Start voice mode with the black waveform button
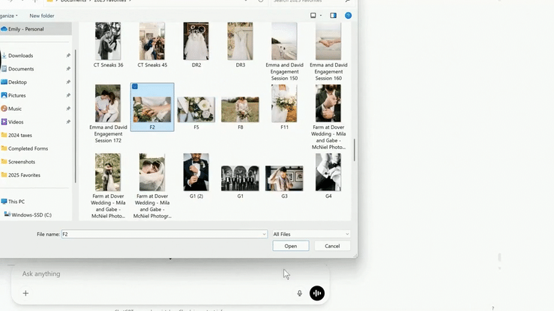 (317, 293)
